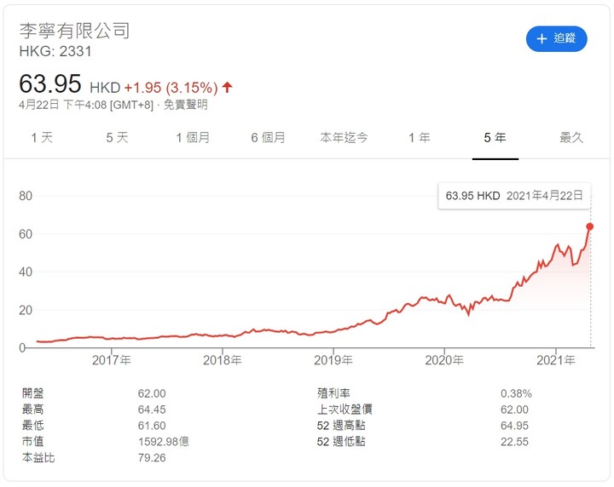Viewport: 614px width, 487px height.
Task: Click the ticker HKG: 2331
Action: [x=55, y=51]
